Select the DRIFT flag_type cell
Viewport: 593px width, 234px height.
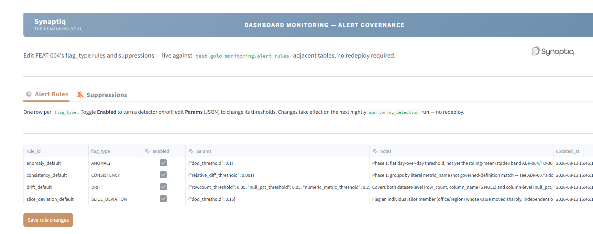coord(115,187)
